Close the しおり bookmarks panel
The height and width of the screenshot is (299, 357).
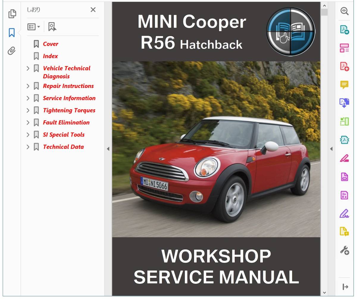coord(93,10)
